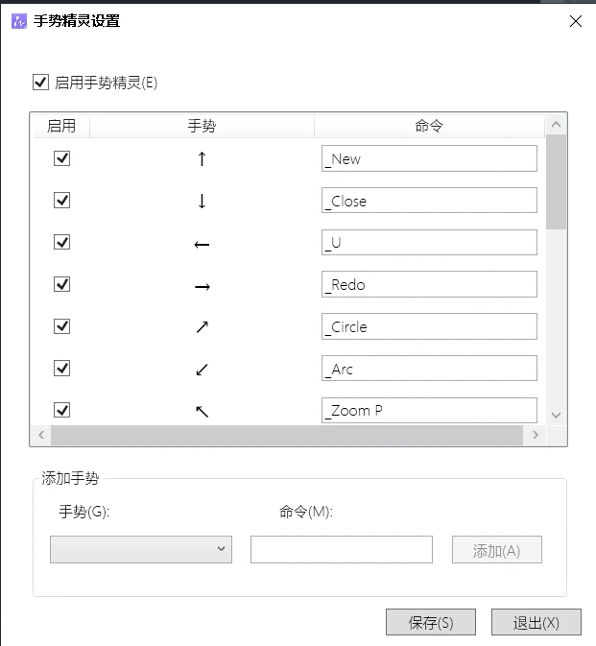Image resolution: width=596 pixels, height=646 pixels.
Task: Click the 保存(S) button
Action: point(431,622)
